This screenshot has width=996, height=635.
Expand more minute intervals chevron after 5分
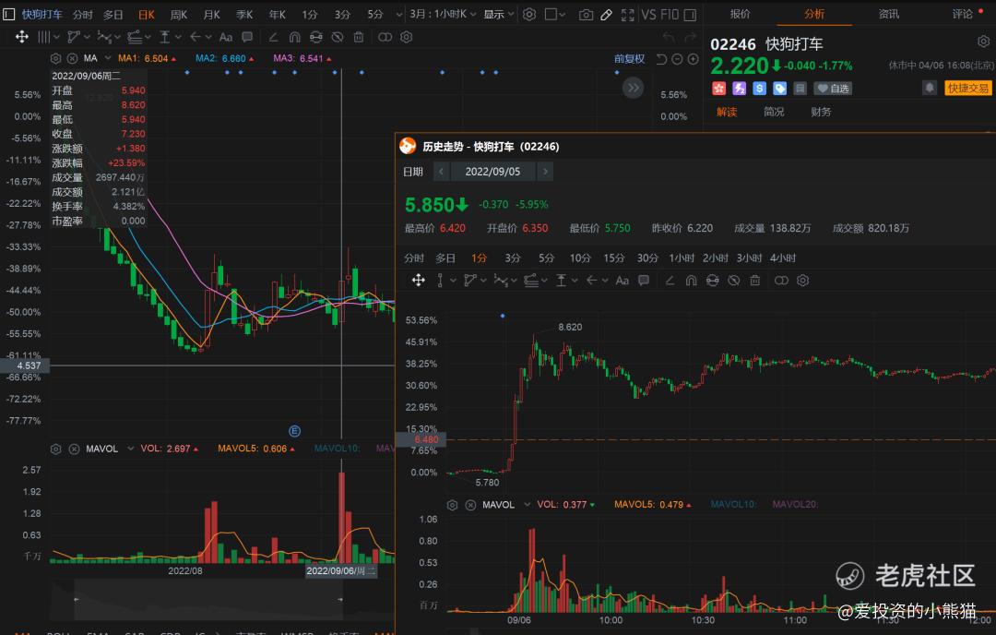pyautogui.click(x=399, y=14)
